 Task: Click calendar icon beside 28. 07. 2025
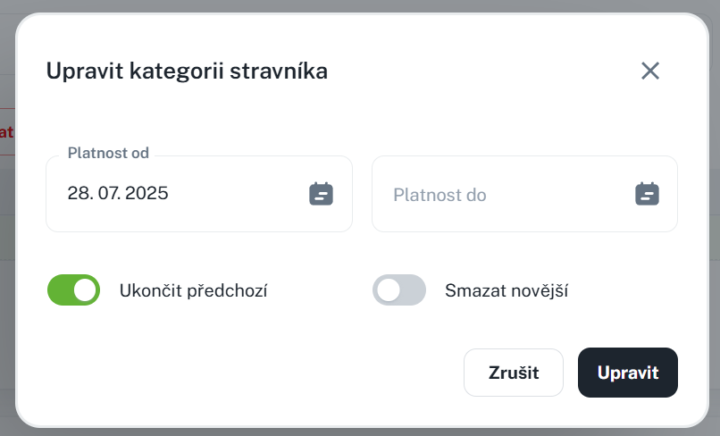click(x=321, y=194)
